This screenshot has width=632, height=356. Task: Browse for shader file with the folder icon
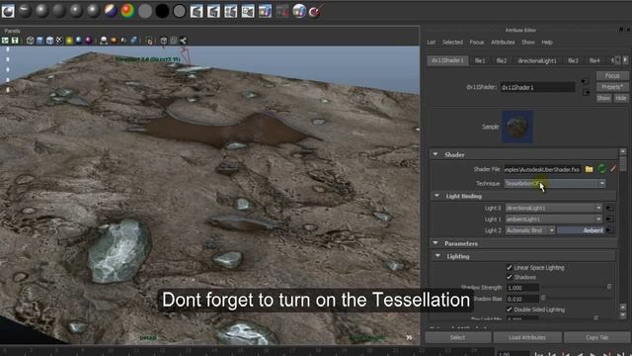pyautogui.click(x=589, y=169)
